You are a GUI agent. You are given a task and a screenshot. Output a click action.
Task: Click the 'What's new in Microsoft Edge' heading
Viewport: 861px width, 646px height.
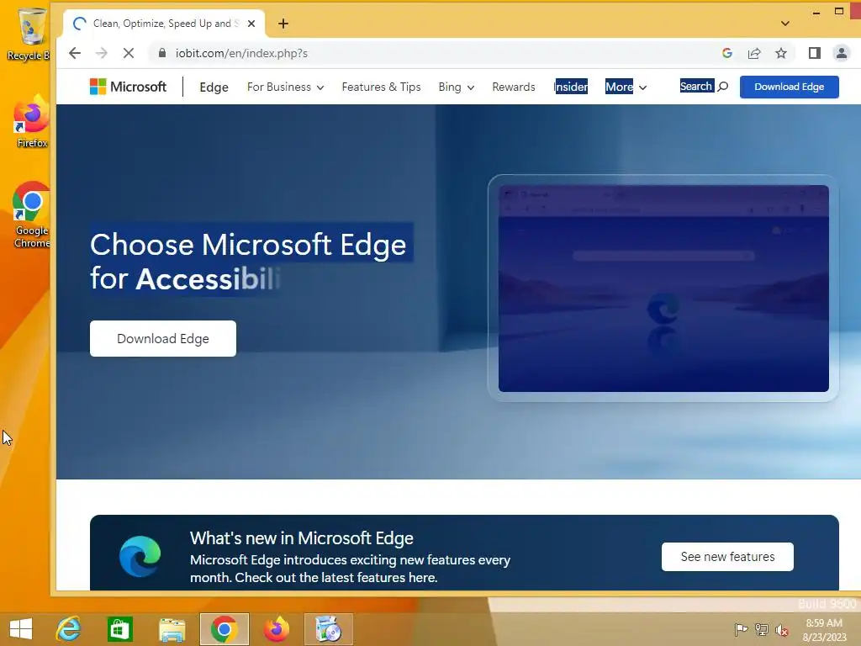point(302,538)
